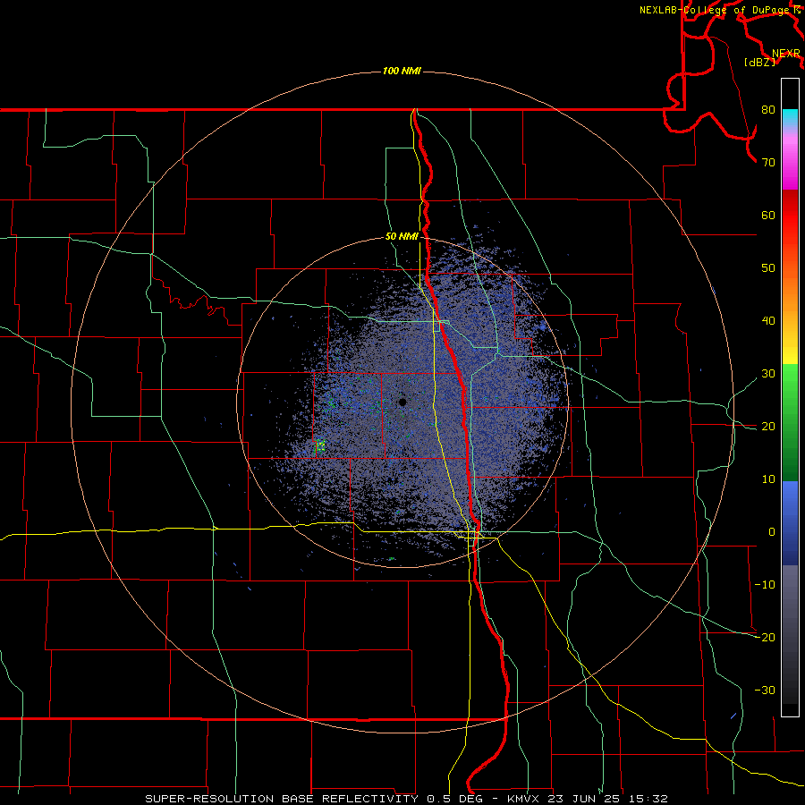The width and height of the screenshot is (805, 805).
Task: Click the 40 tick label on the dBZ scale
Action: (x=768, y=321)
